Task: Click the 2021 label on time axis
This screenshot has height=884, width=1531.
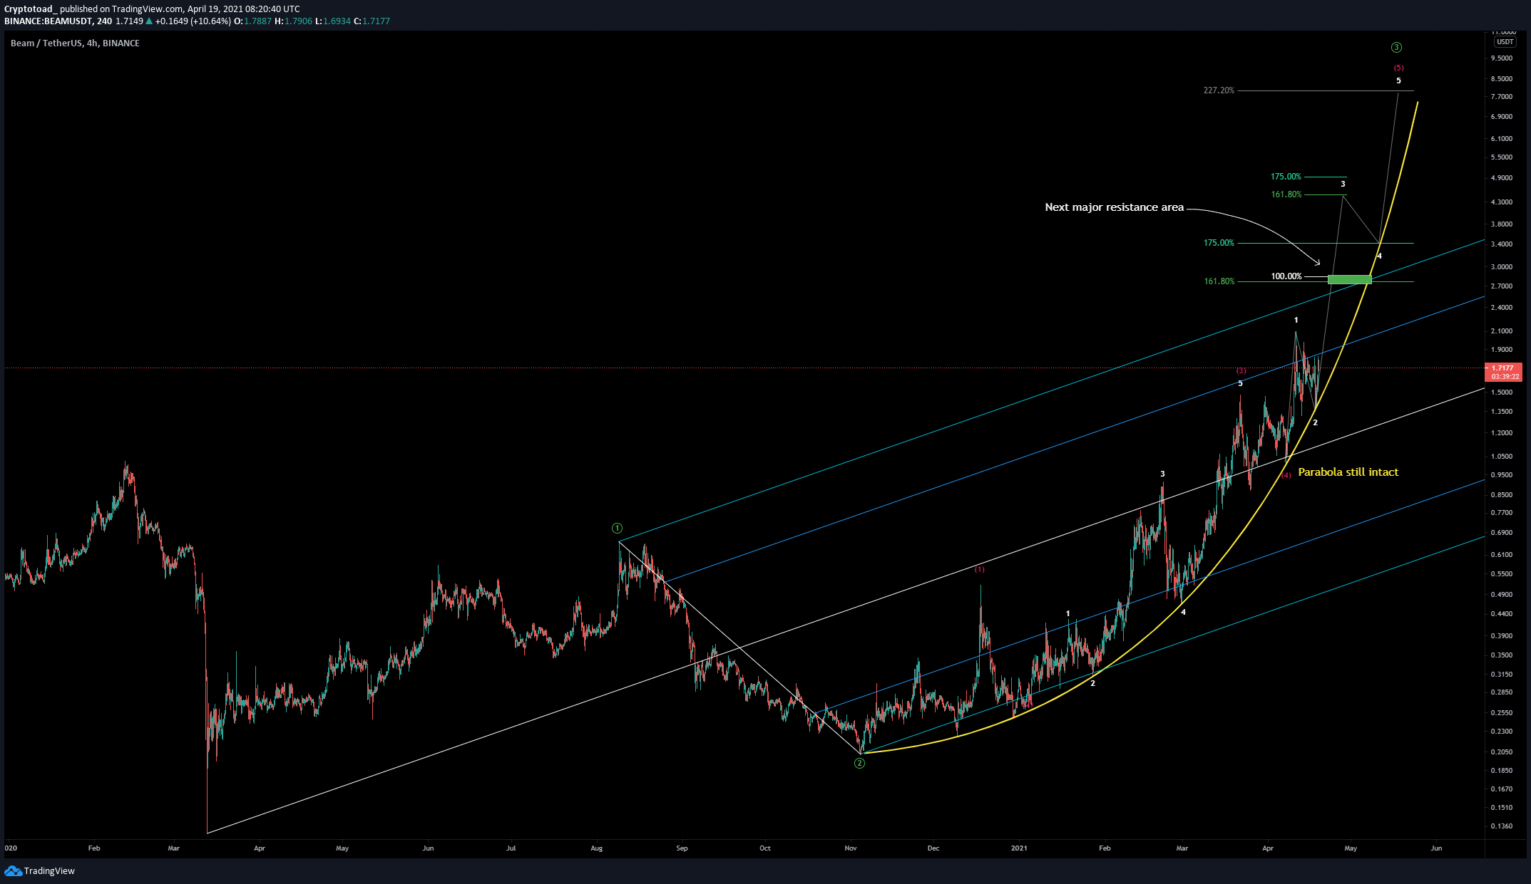Action: (x=1019, y=848)
